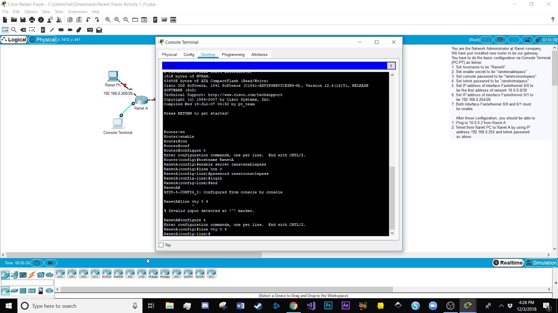The width and height of the screenshot is (558, 313).
Task: Print using the printer toolbar icon
Action: tap(32, 20)
